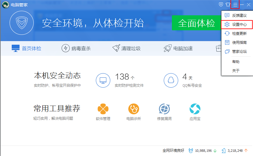Image resolution: width=253 pixels, height=156 pixels.
Task: Switch to 病毒查杀 tab
Action: (76, 48)
